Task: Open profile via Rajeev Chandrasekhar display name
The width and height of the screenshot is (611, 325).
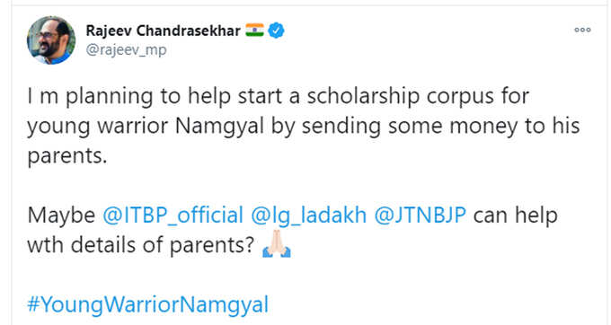Action: point(163,31)
